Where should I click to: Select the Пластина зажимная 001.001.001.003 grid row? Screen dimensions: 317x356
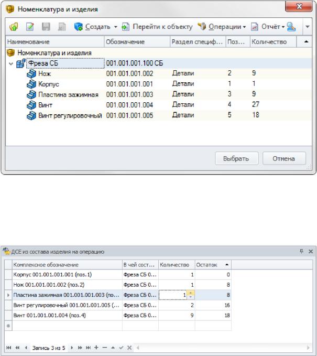[x=118, y=295]
